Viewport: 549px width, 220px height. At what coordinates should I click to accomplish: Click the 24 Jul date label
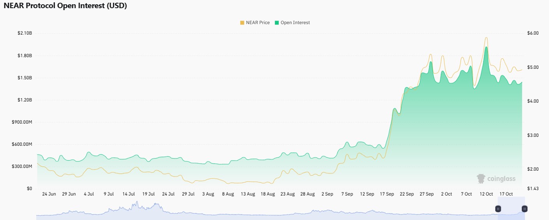168,194
